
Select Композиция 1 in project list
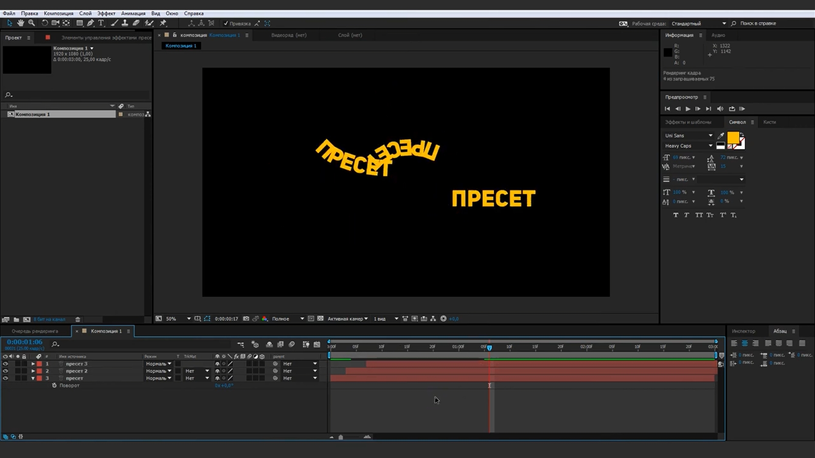32,114
